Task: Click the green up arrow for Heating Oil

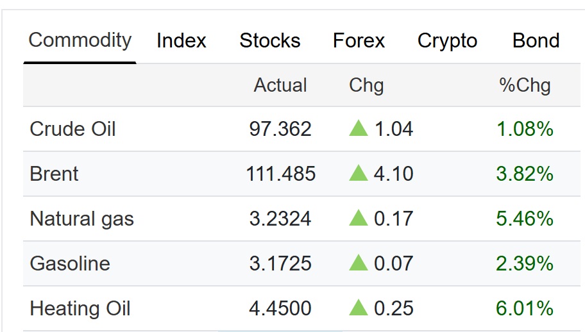Action: 359,308
